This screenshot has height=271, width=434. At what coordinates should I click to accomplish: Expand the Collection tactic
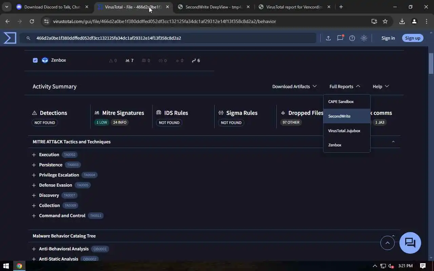[x=34, y=206]
